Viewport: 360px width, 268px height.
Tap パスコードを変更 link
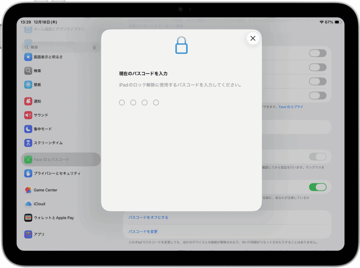143,231
